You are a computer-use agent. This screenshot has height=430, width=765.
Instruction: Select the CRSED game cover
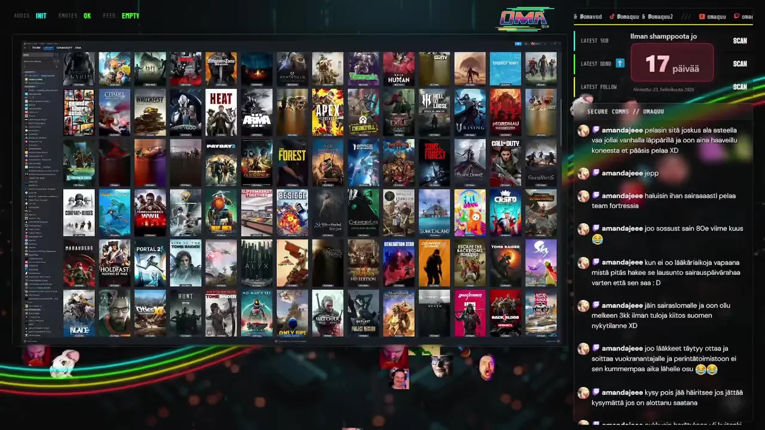(506, 213)
